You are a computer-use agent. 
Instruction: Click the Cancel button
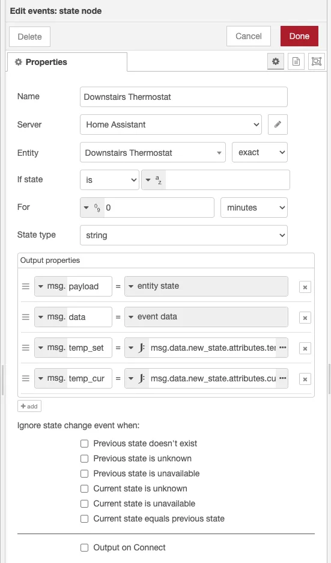point(249,36)
